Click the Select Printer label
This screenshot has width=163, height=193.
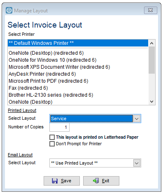click(x=21, y=34)
